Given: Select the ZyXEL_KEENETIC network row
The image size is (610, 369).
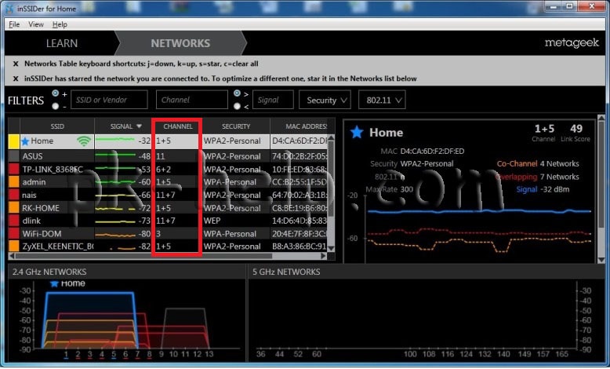Looking at the screenshot, I should point(168,247).
